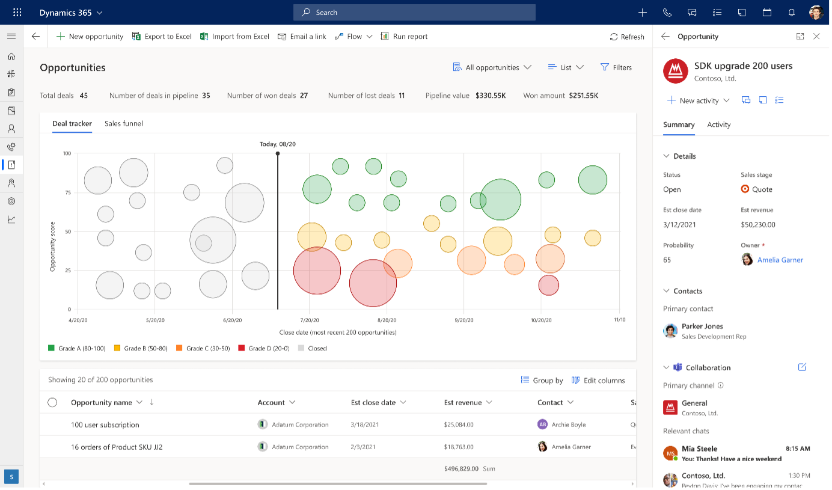Open Est revenue column menu
This screenshot has height=490, width=832.
[x=489, y=402]
